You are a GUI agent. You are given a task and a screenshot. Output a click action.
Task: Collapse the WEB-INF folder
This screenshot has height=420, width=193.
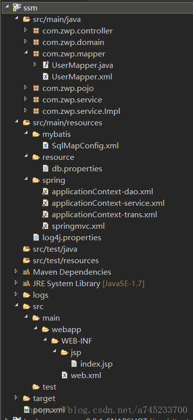click(x=45, y=340)
